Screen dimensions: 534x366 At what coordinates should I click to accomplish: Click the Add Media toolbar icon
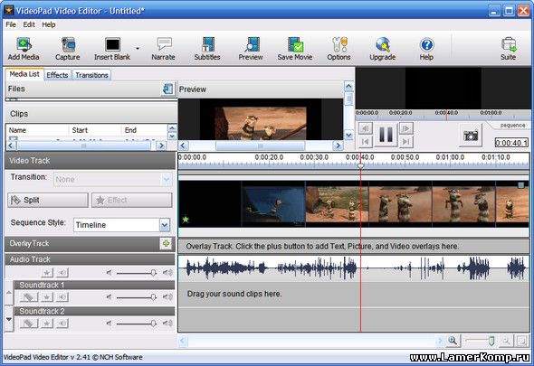click(x=24, y=49)
